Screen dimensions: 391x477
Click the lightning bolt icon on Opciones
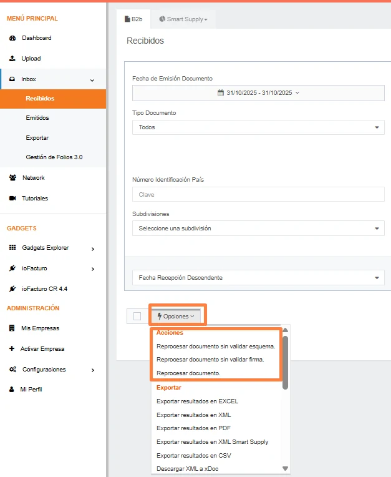pos(160,316)
